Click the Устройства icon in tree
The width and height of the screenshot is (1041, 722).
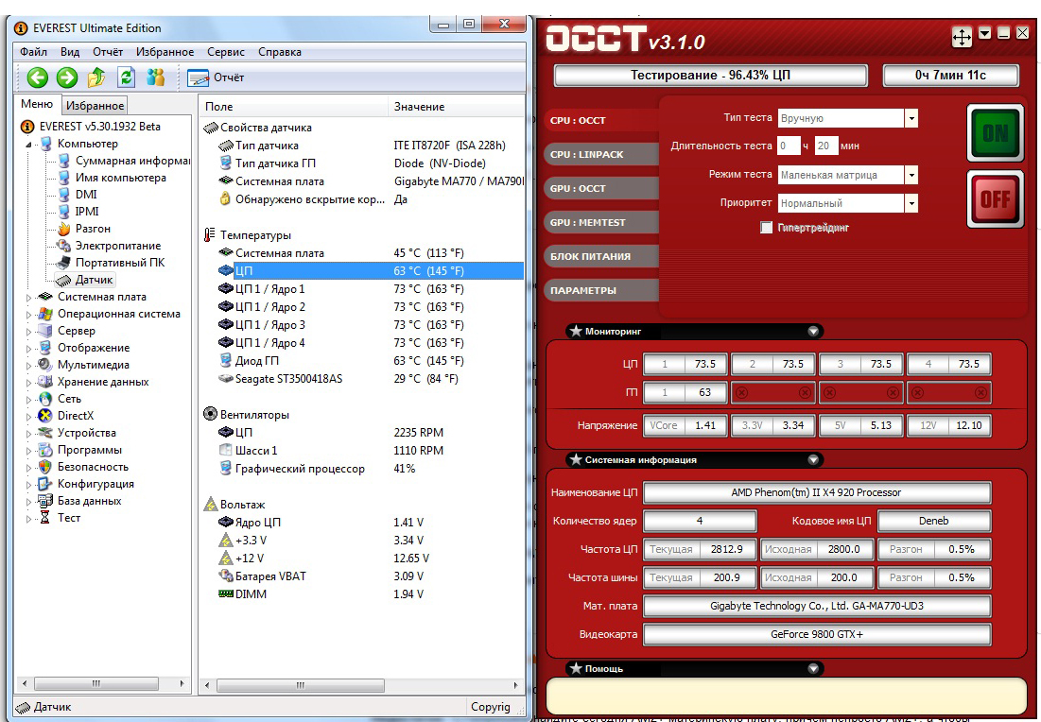pos(45,433)
